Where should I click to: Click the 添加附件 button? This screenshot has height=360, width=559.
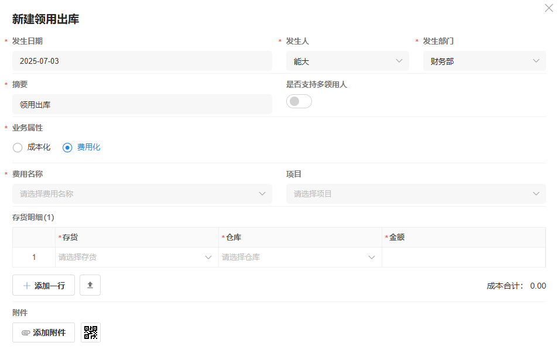coord(43,332)
